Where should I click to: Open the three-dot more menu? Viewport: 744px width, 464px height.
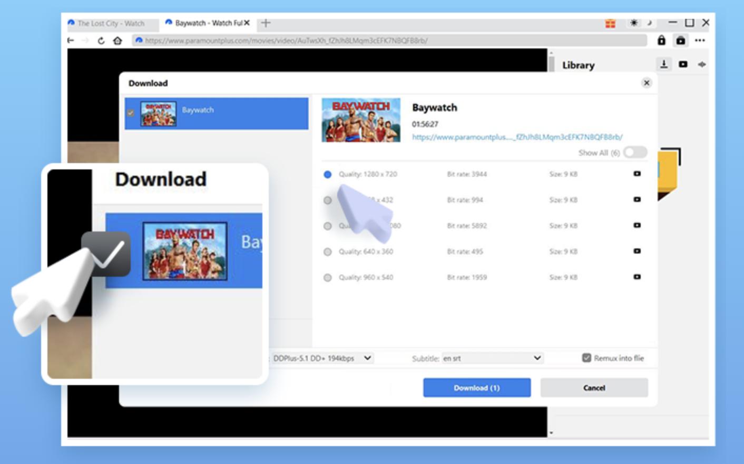[x=700, y=41]
